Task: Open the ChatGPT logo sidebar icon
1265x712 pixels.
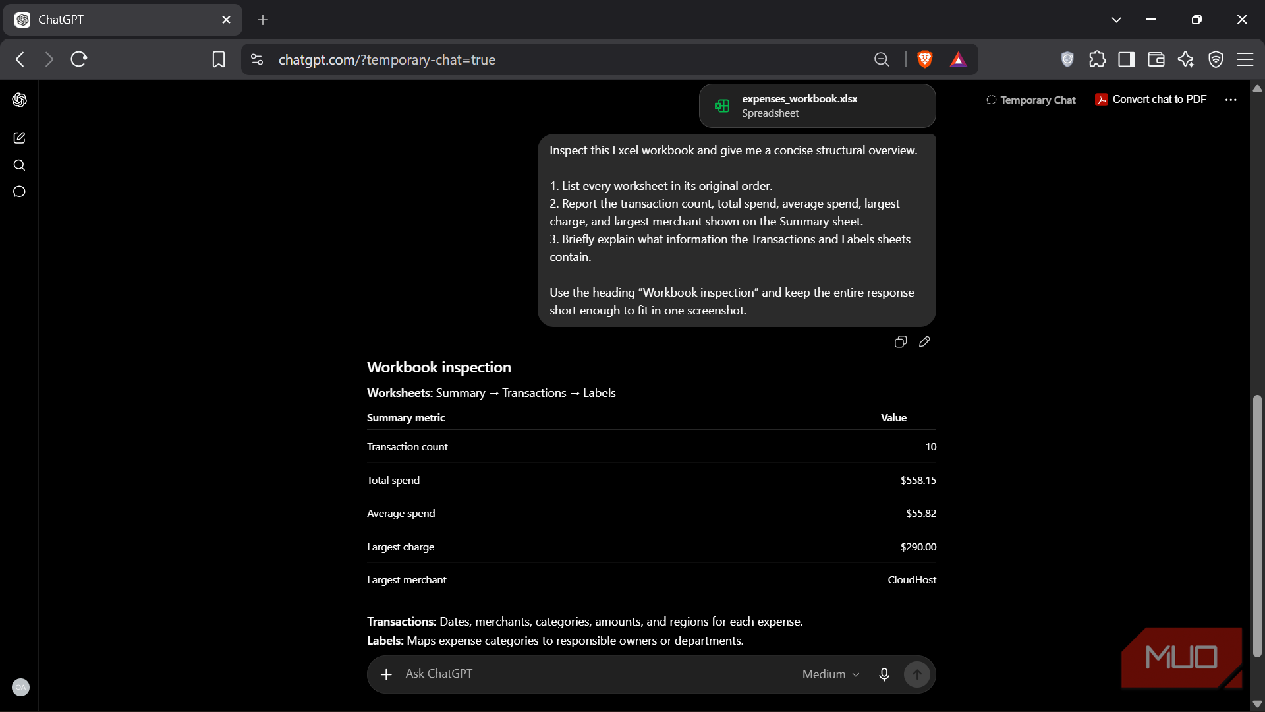Action: pyautogui.click(x=19, y=100)
